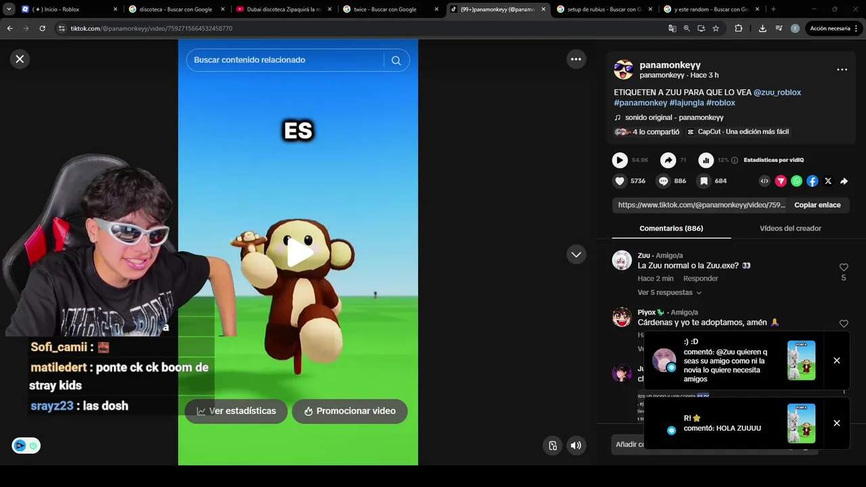Click the search magnifier in related content bar
Viewport: 866px width, 487px height.
pos(396,60)
